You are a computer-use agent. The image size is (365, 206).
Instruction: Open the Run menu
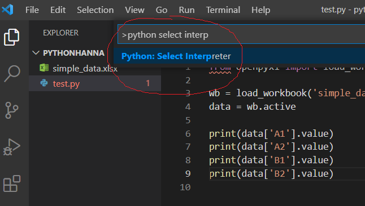click(186, 10)
